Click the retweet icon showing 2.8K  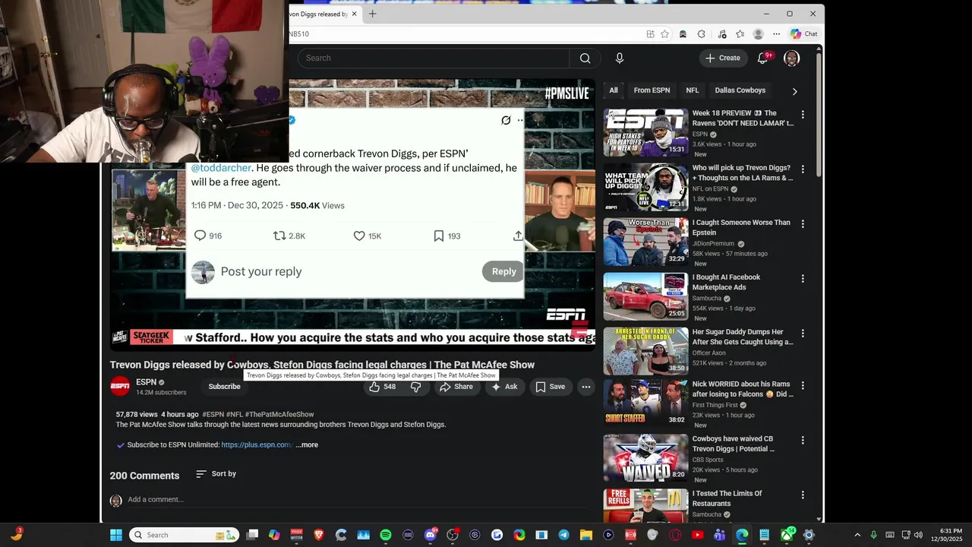tap(280, 236)
